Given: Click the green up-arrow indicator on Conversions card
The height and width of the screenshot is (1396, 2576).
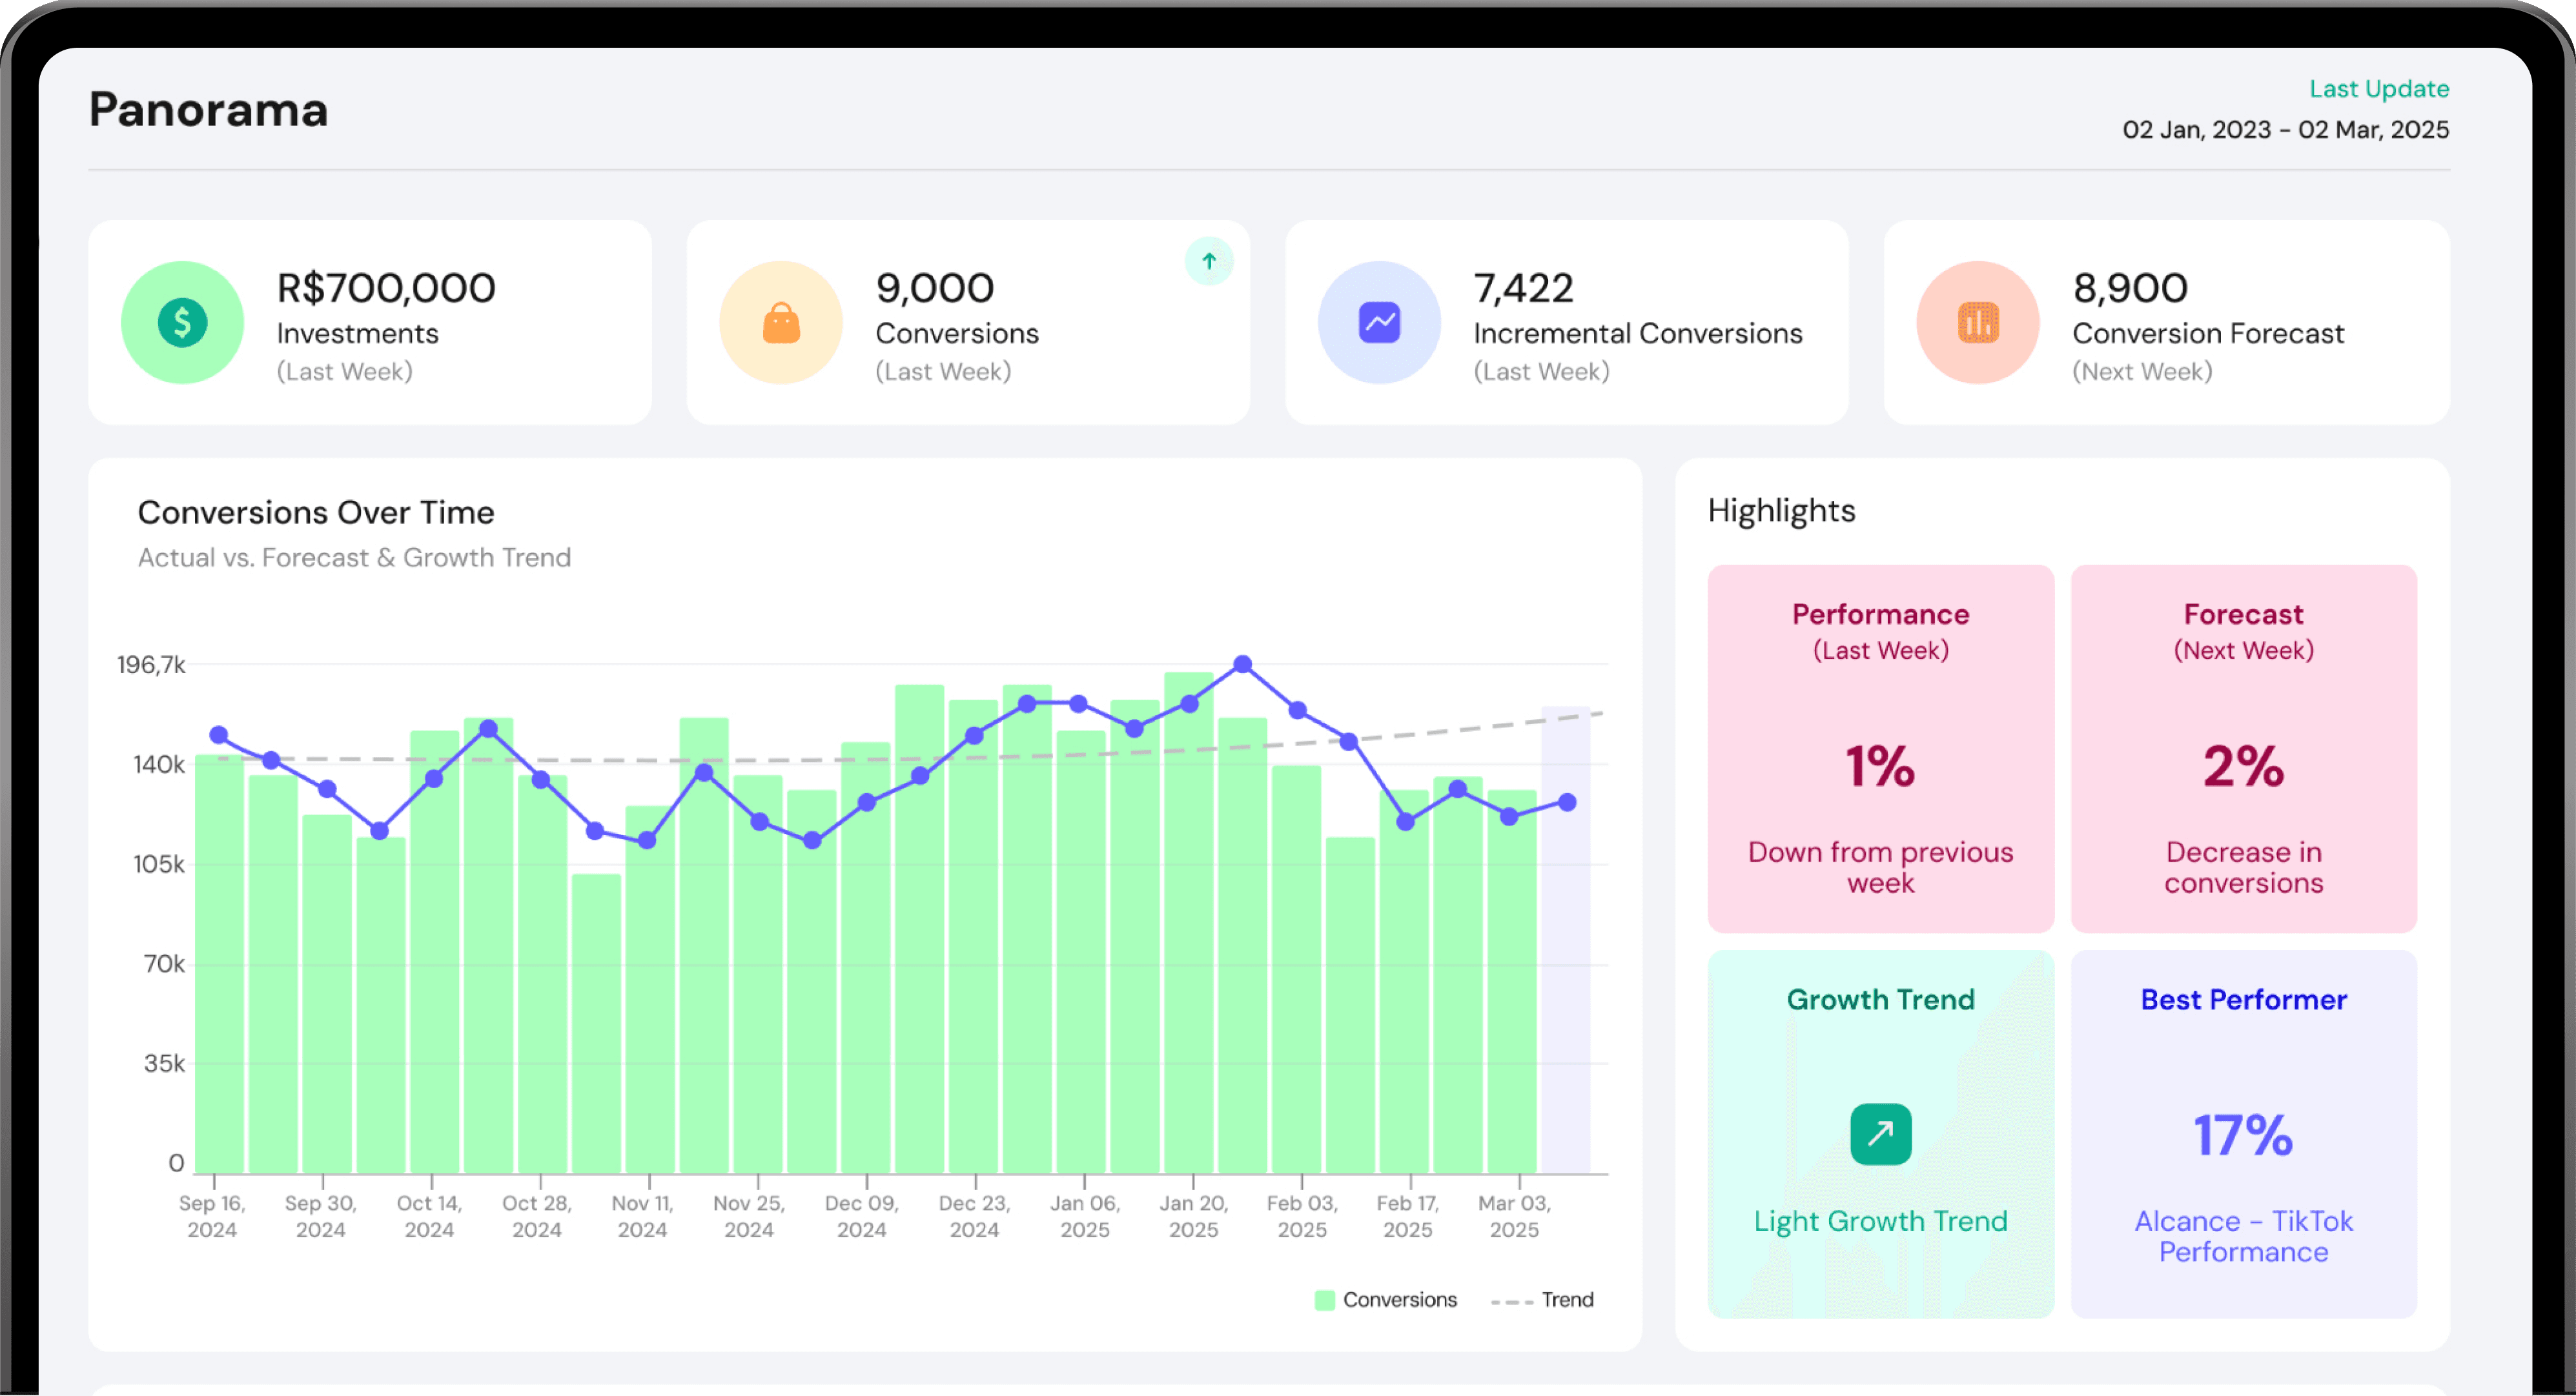Looking at the screenshot, I should click(1209, 261).
